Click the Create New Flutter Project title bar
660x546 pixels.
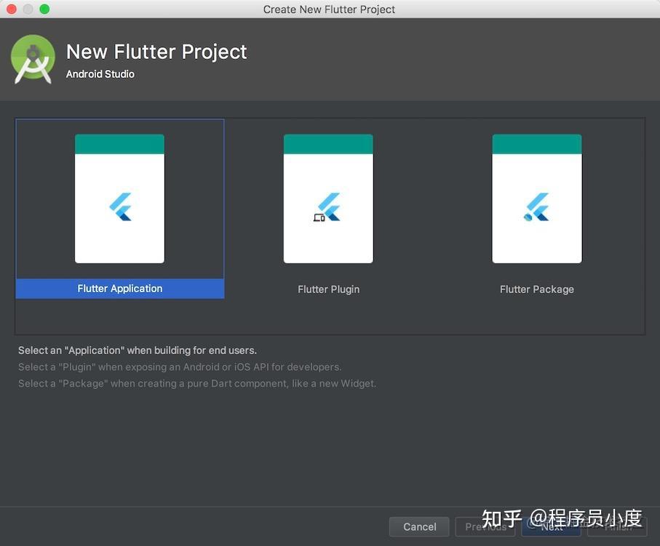[329, 9]
